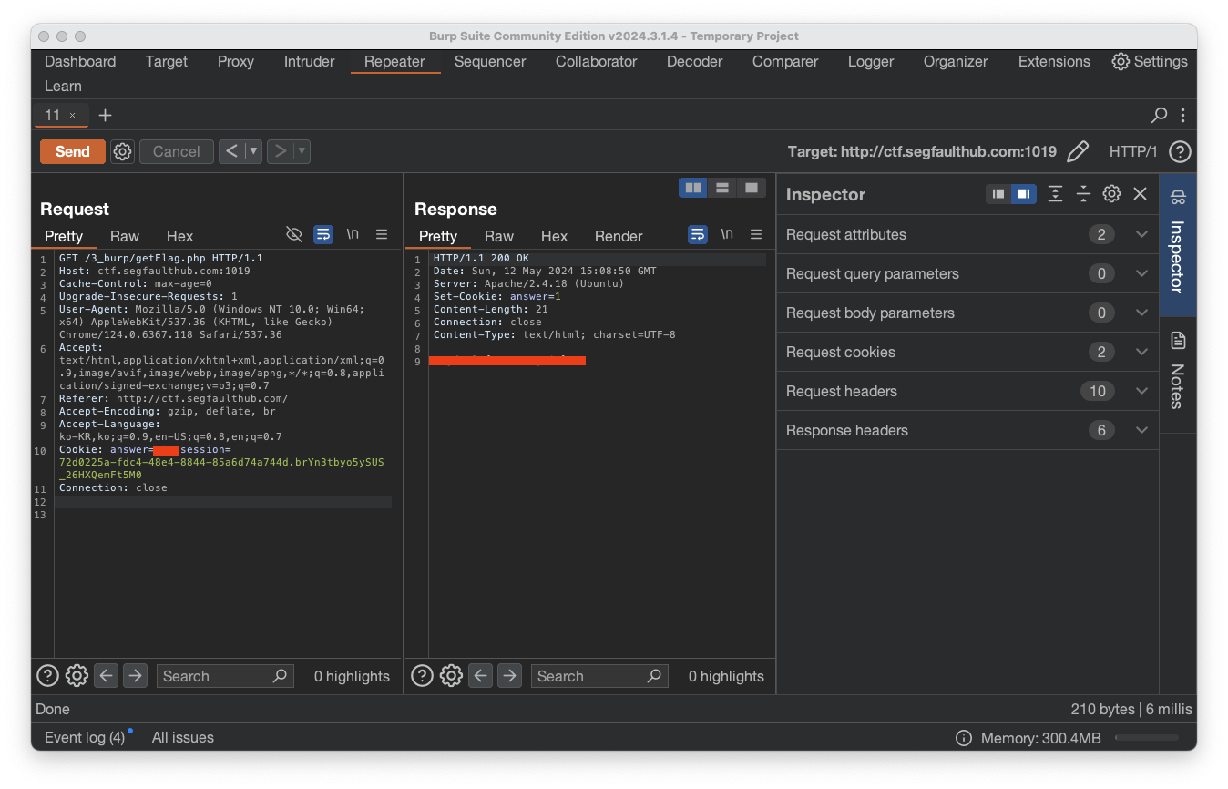
Task: Switch Response view to Hex
Action: [x=554, y=236]
